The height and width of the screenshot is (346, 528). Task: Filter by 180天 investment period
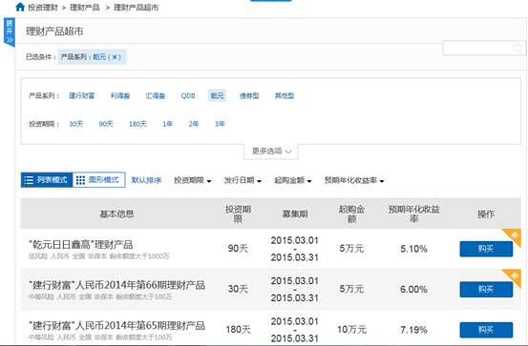[137, 124]
